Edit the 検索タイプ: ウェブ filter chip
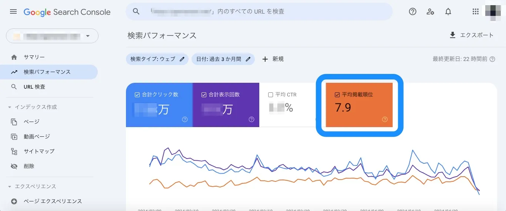This screenshot has height=211, width=506. (x=157, y=59)
